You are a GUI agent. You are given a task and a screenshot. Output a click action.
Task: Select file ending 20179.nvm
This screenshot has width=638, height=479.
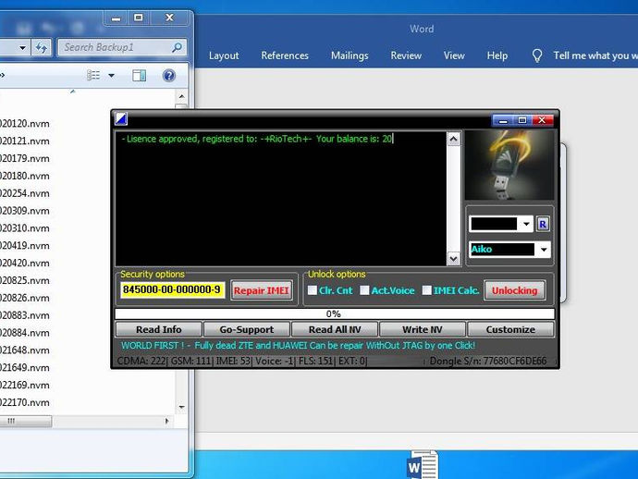pyautogui.click(x=25, y=159)
